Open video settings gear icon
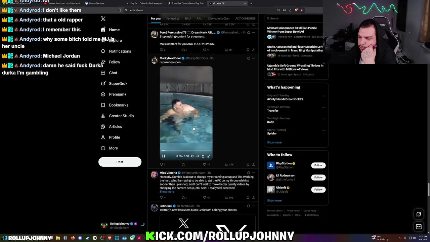The height and width of the screenshot is (242, 430). [198, 156]
